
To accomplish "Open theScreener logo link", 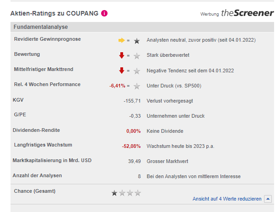I will point(247,13).
